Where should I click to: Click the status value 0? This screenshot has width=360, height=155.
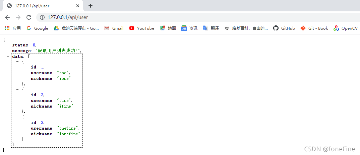[34, 45]
